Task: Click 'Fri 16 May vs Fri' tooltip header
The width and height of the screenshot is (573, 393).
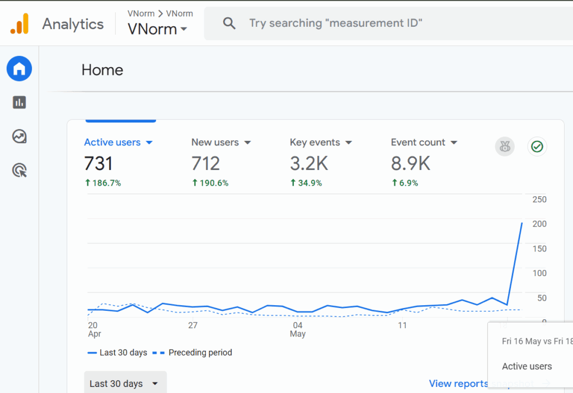Action: tap(537, 341)
